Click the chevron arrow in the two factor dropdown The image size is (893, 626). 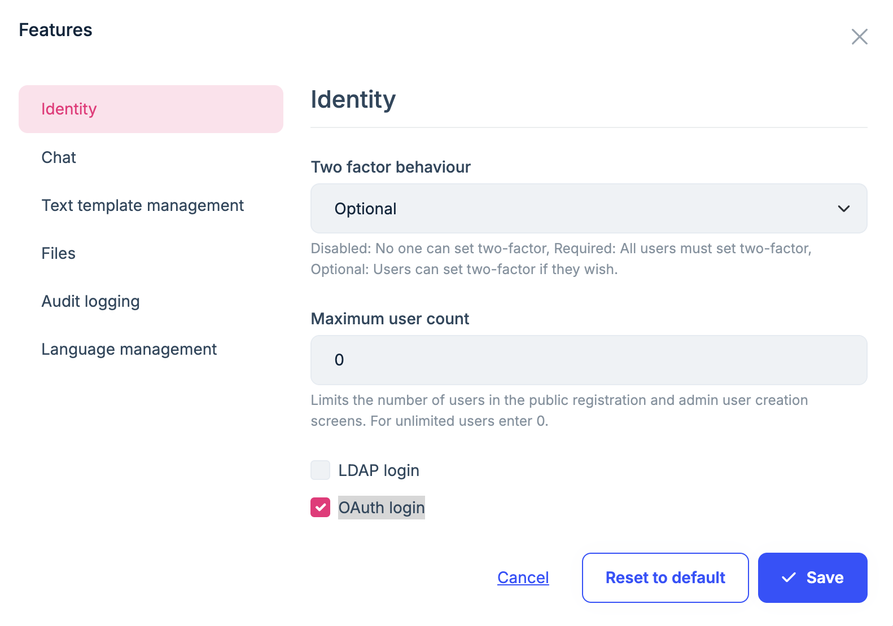pos(843,209)
